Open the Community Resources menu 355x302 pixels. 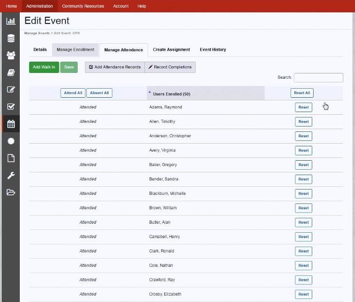pos(83,6)
